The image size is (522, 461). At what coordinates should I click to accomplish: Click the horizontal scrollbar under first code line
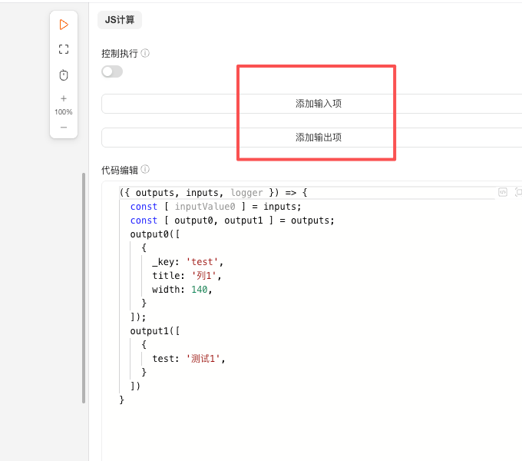[307, 198]
